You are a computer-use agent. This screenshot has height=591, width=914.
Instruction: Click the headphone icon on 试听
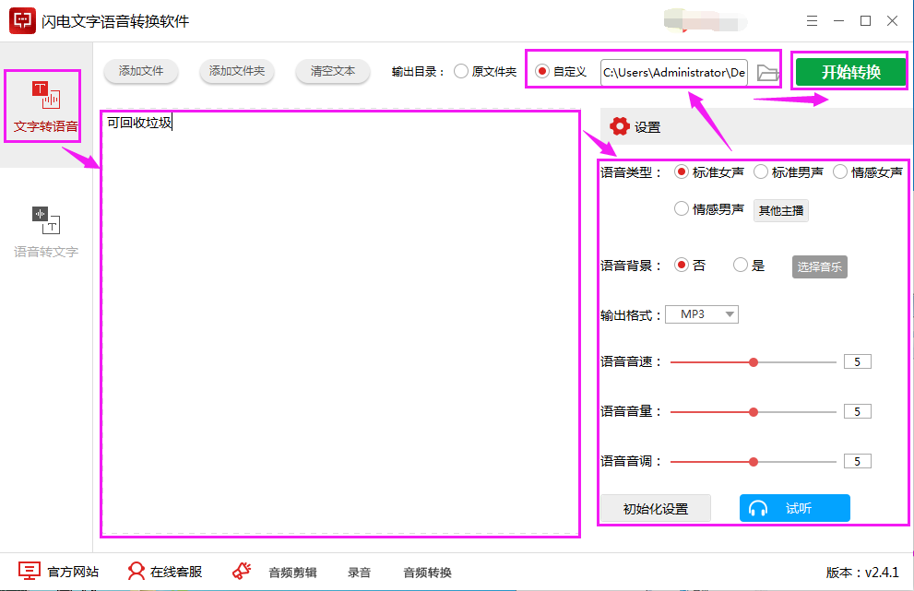point(758,508)
